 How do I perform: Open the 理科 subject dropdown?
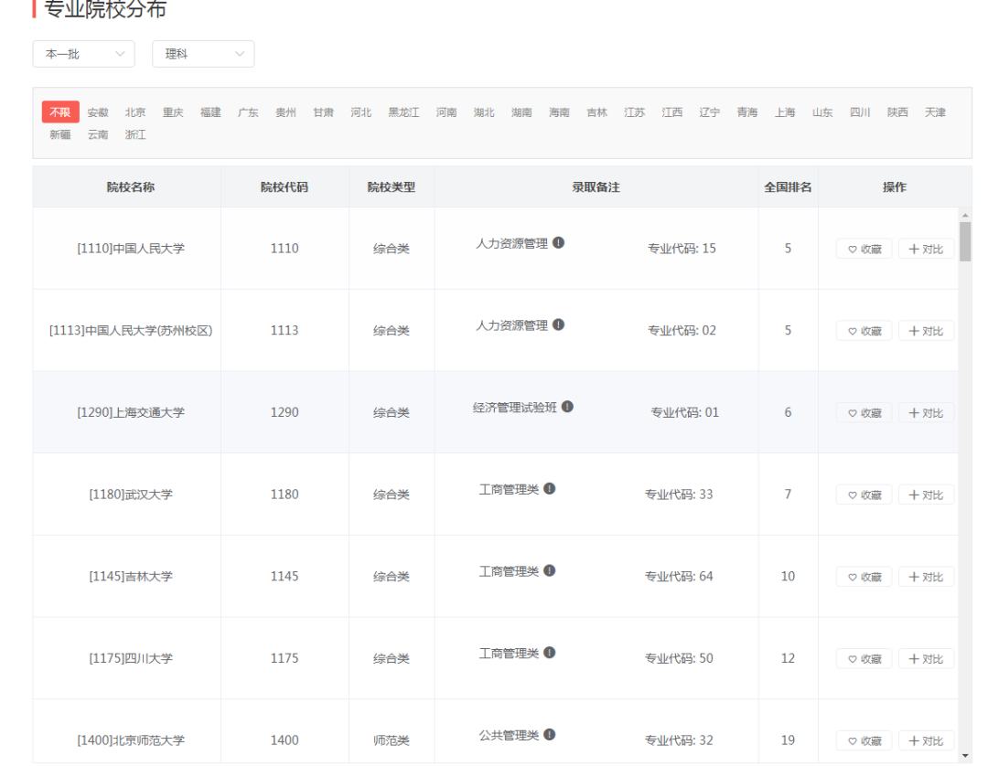[203, 54]
